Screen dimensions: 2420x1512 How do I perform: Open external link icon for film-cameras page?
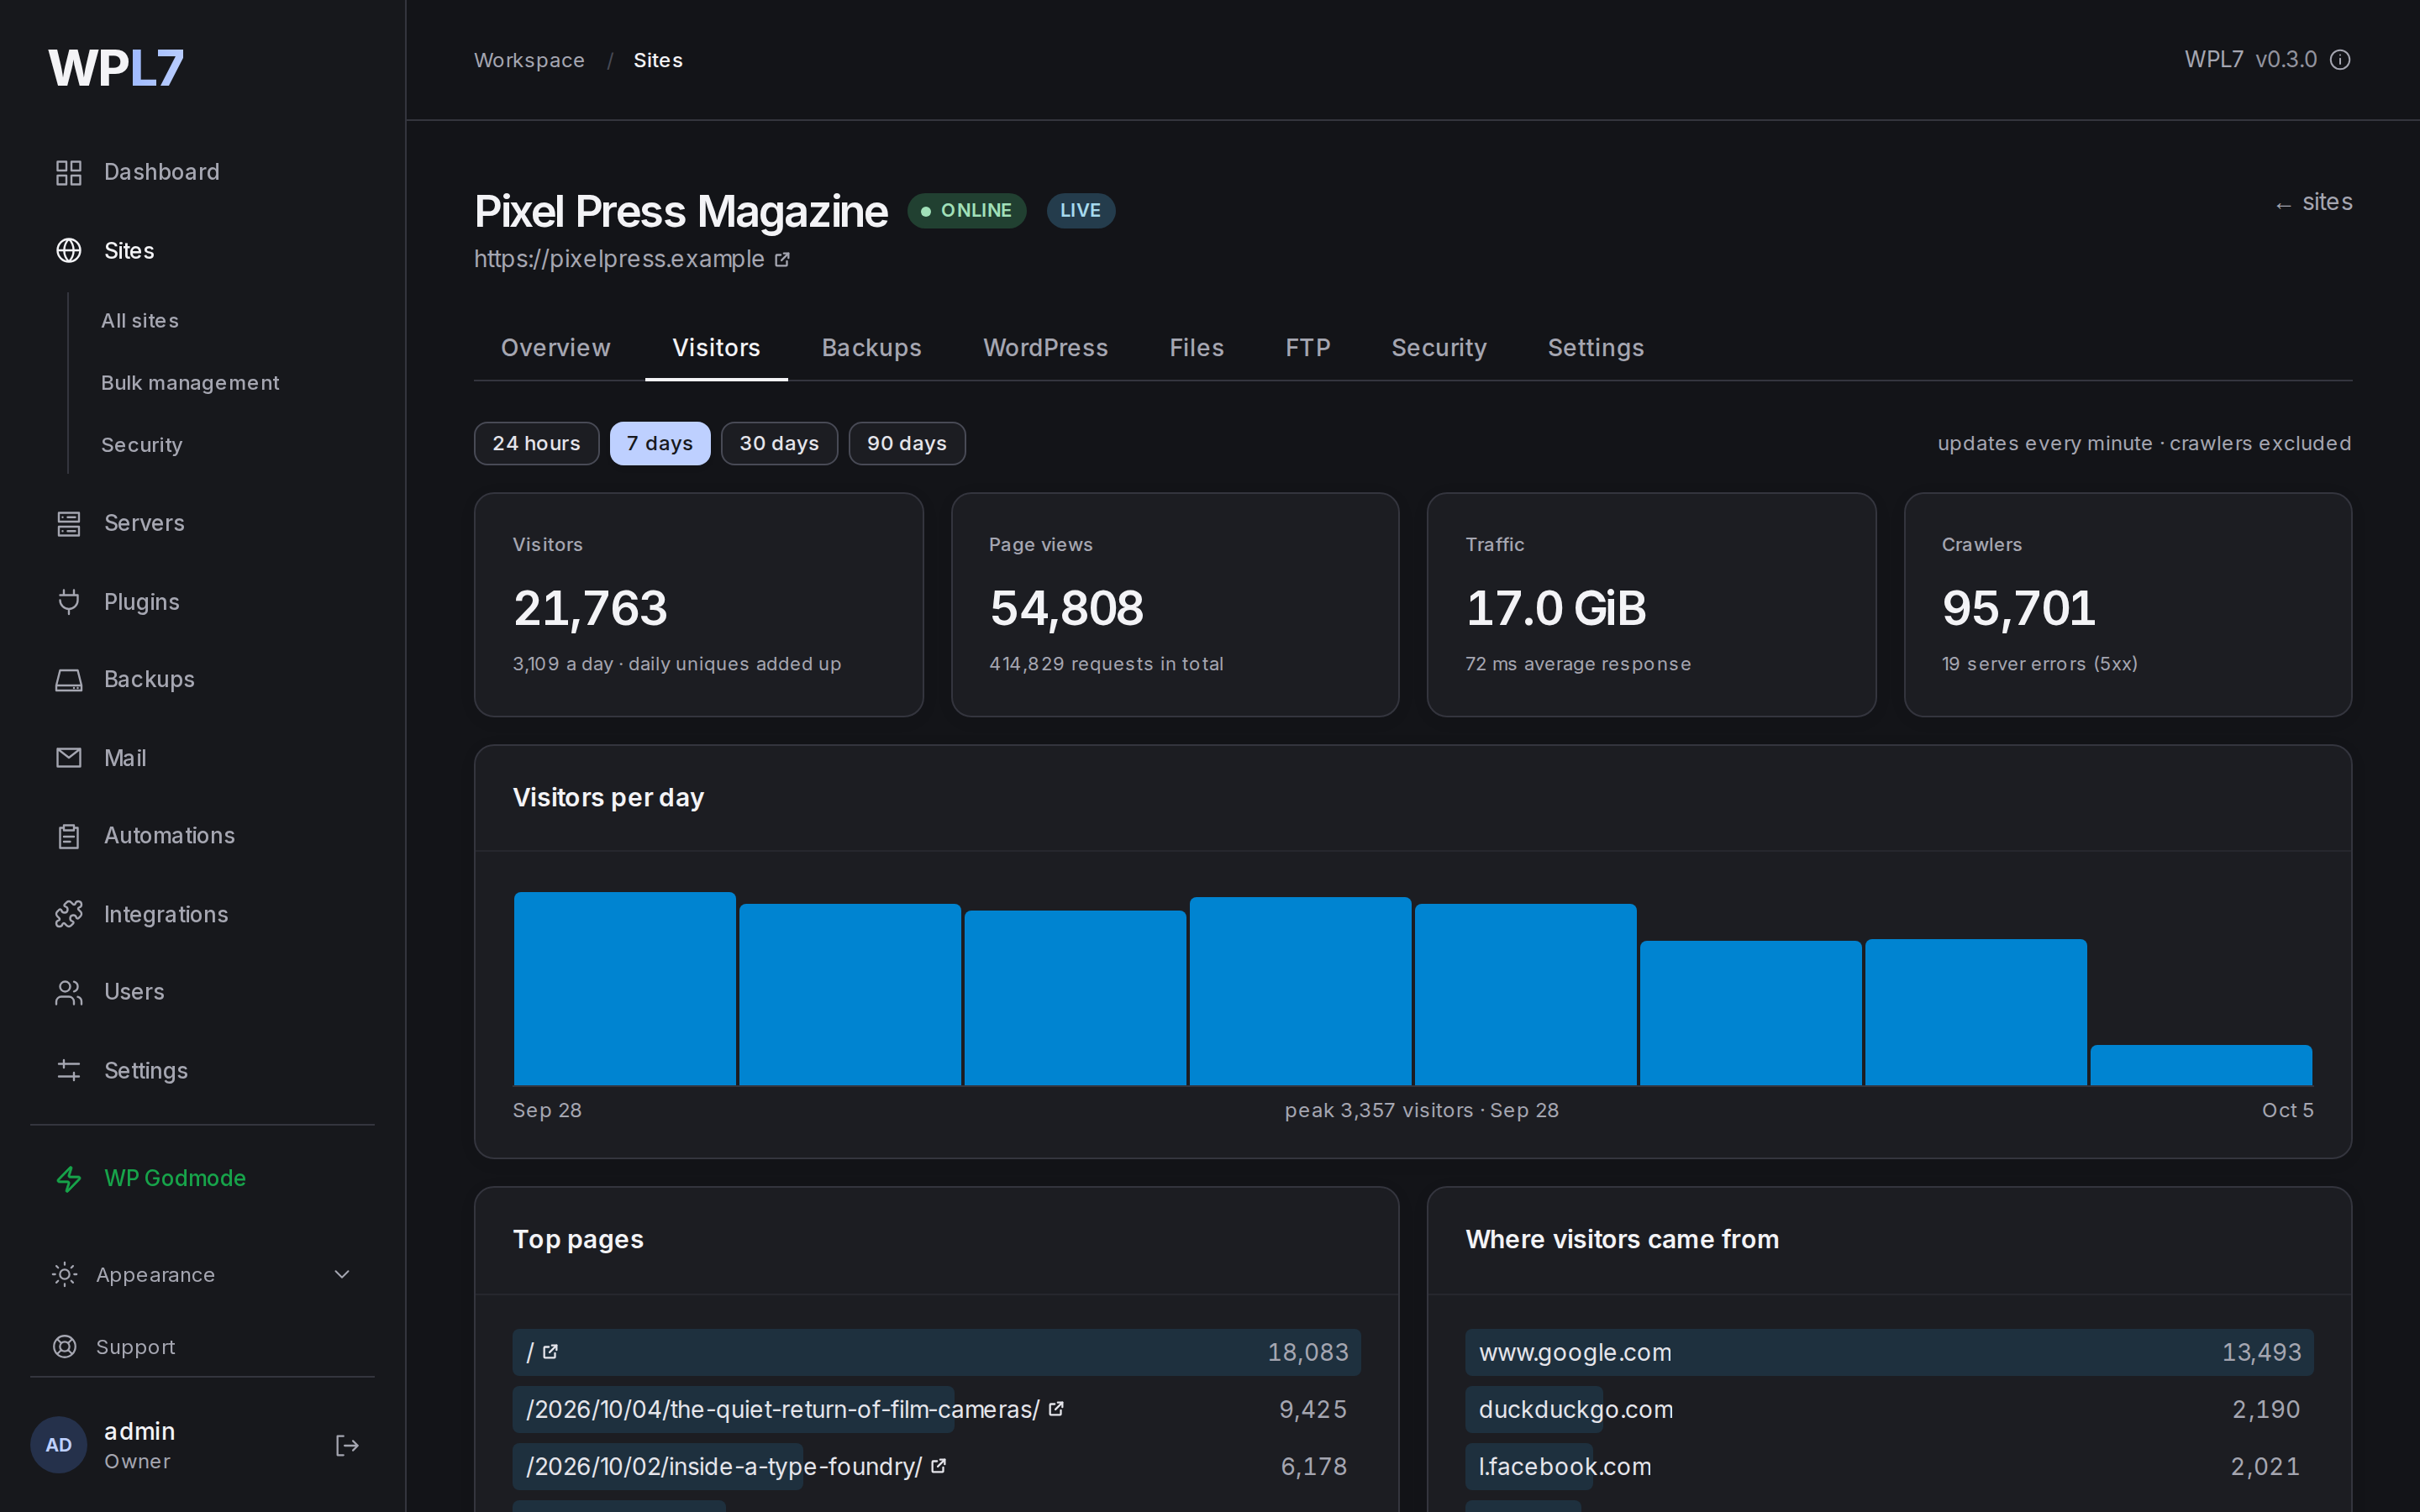(1056, 1409)
